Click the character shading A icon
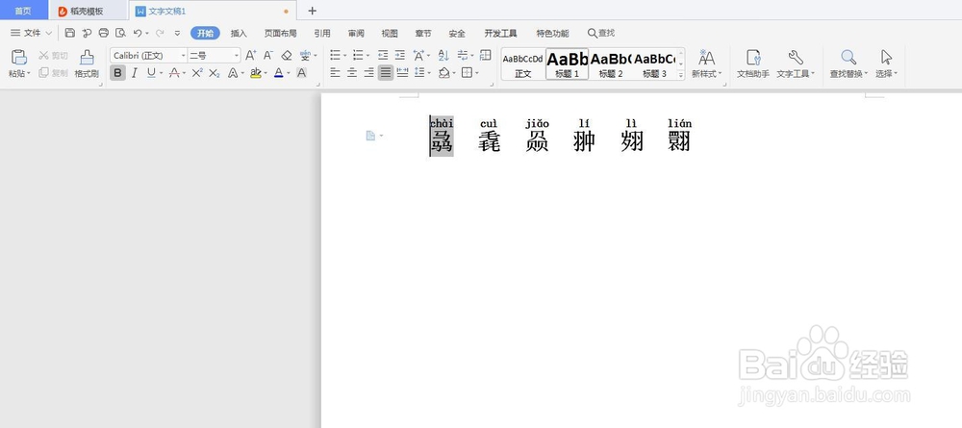Viewport: 962px width, 428px height. (x=301, y=73)
